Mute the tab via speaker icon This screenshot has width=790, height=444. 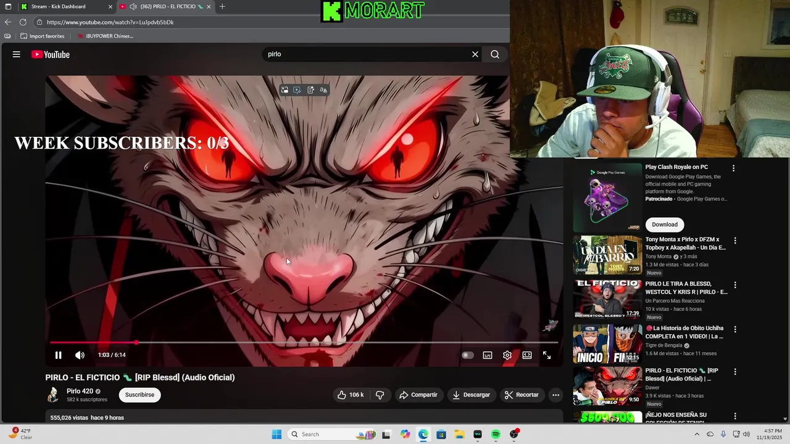(133, 7)
